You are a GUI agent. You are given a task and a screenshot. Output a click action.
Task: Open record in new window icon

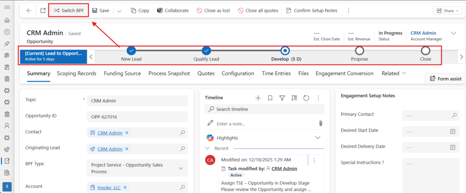tap(42, 10)
